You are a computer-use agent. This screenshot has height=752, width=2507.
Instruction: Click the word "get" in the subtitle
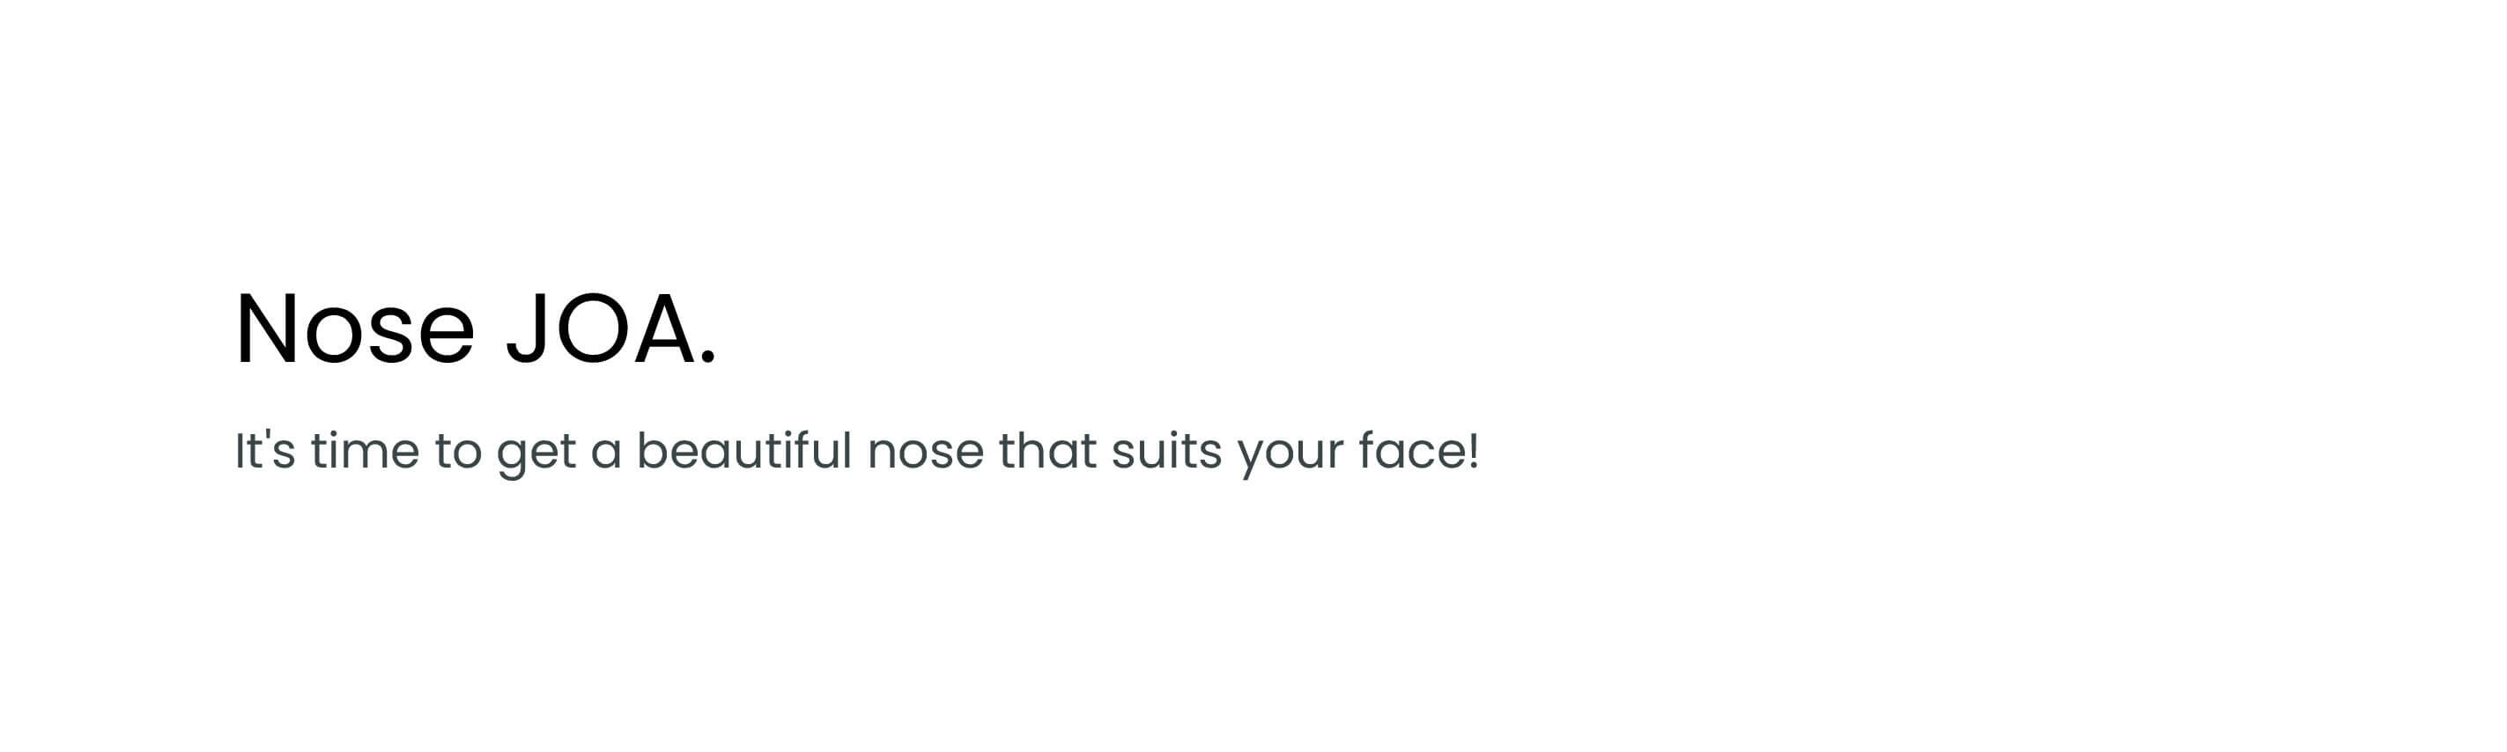536,455
